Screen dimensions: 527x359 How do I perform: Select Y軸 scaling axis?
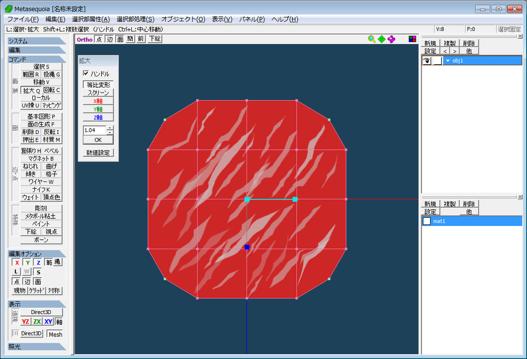[x=98, y=109]
